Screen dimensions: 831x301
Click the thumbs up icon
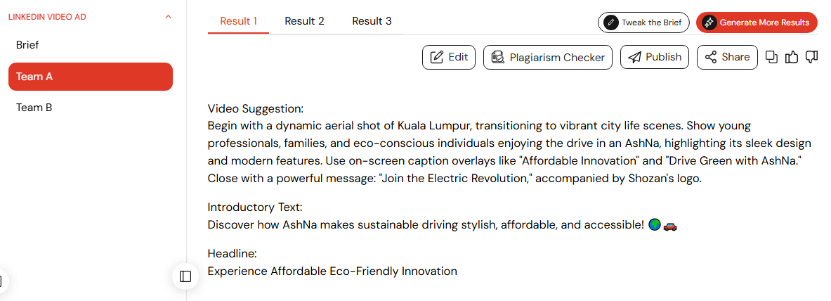coord(791,58)
